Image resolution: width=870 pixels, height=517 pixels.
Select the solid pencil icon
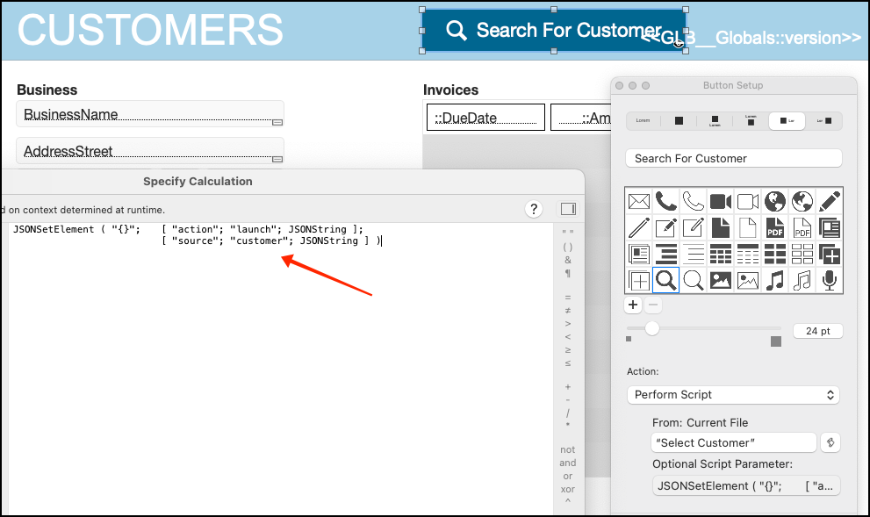829,201
